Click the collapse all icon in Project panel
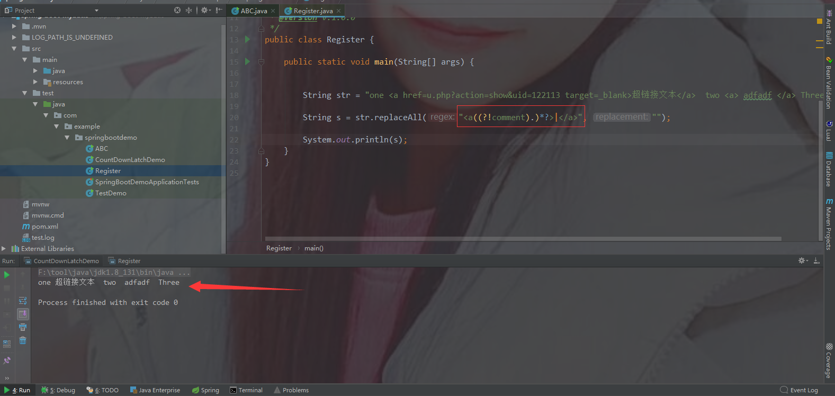The image size is (835, 396). coord(188,10)
